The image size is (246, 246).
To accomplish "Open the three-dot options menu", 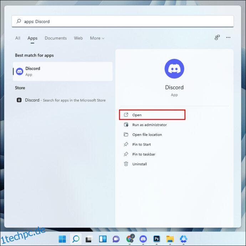I will [x=228, y=38].
